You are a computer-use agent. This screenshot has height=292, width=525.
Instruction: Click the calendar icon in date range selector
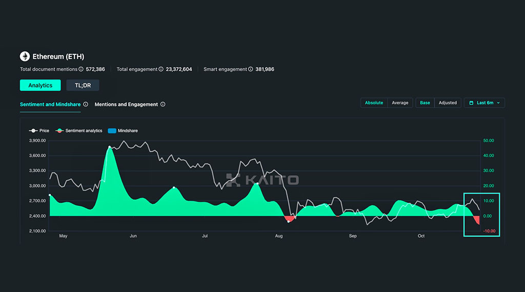472,102
